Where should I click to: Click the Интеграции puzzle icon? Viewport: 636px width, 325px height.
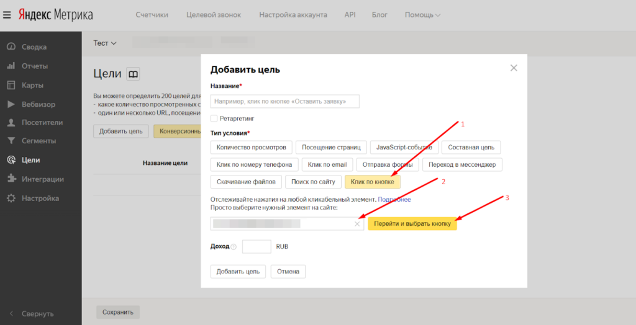click(x=11, y=179)
